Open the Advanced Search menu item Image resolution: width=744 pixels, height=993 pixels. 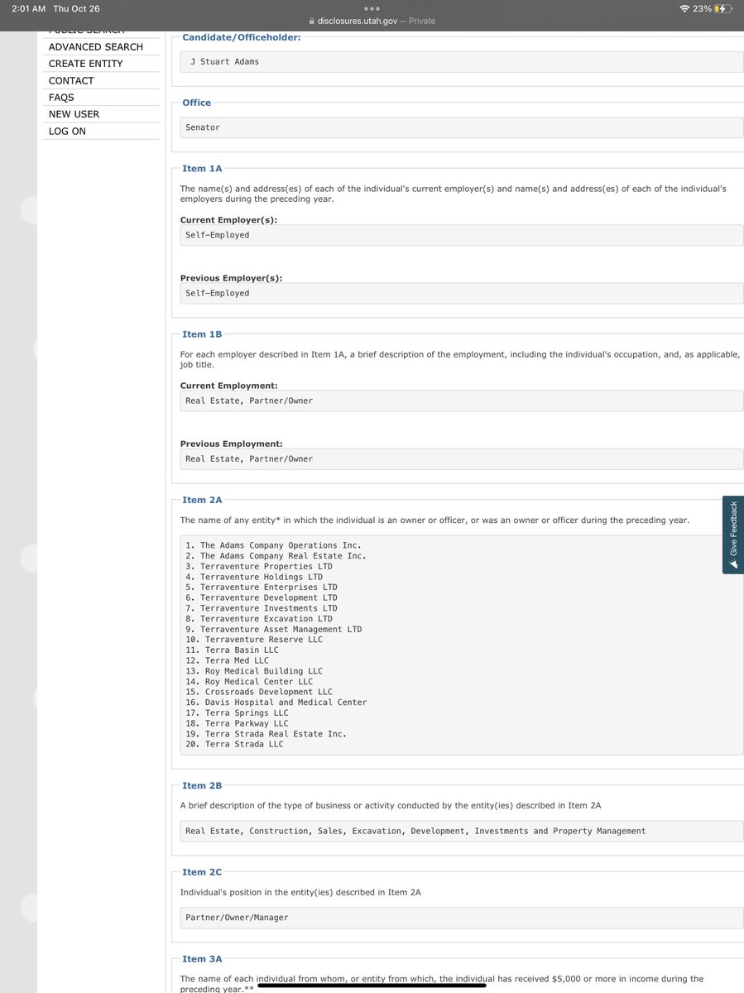coord(96,47)
